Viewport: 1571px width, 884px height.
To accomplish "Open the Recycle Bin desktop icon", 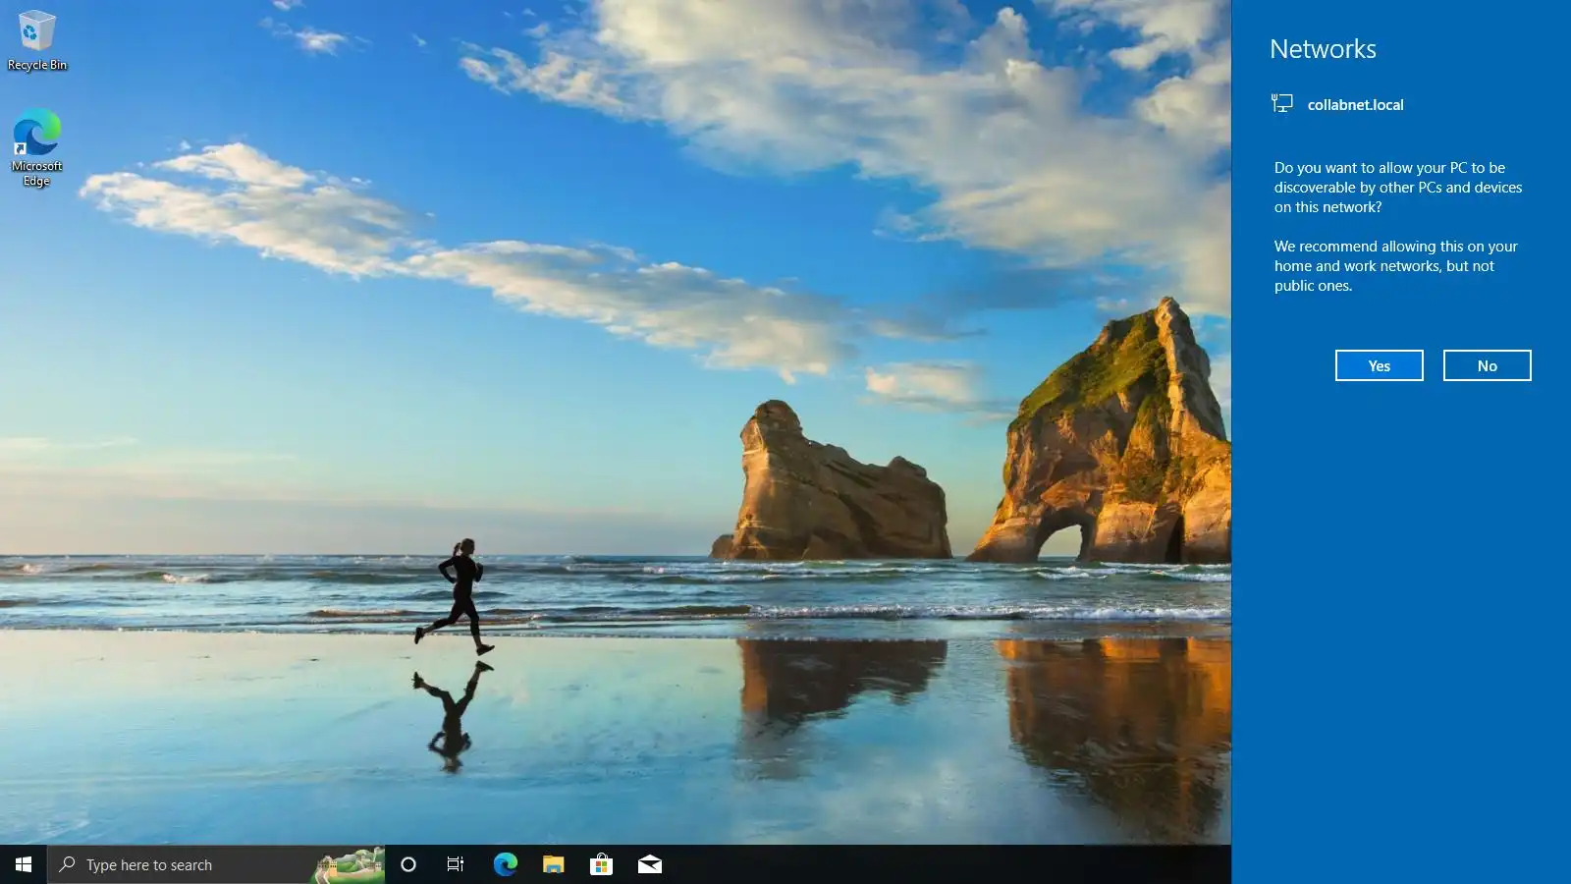I will 37,41.
